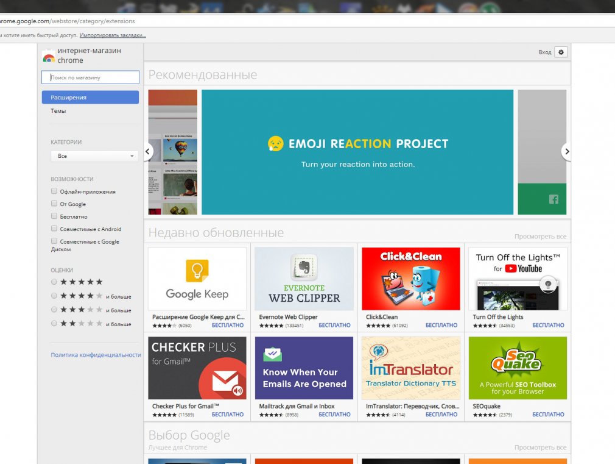Tick the 'От Google' checkbox
Viewport: 615px width, 464px height.
point(54,204)
